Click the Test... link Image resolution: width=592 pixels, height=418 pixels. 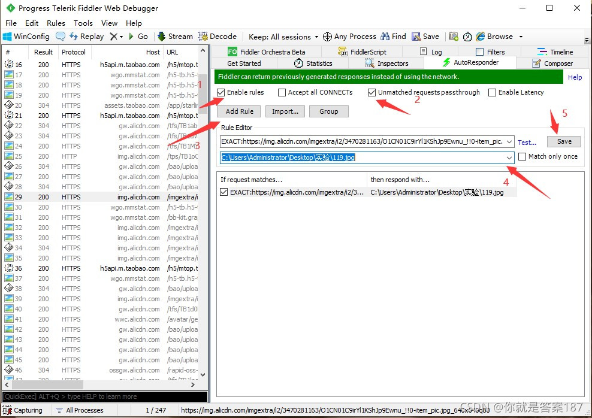(527, 143)
